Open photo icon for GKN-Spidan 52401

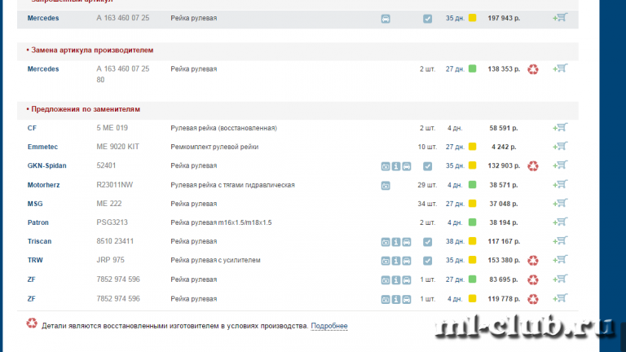[386, 166]
